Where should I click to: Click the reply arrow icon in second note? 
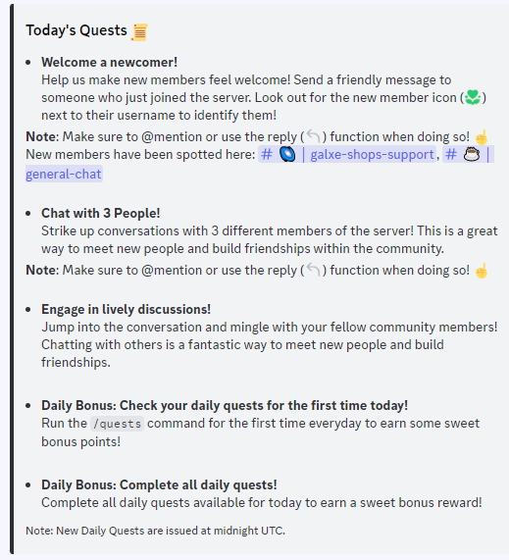[x=314, y=270]
